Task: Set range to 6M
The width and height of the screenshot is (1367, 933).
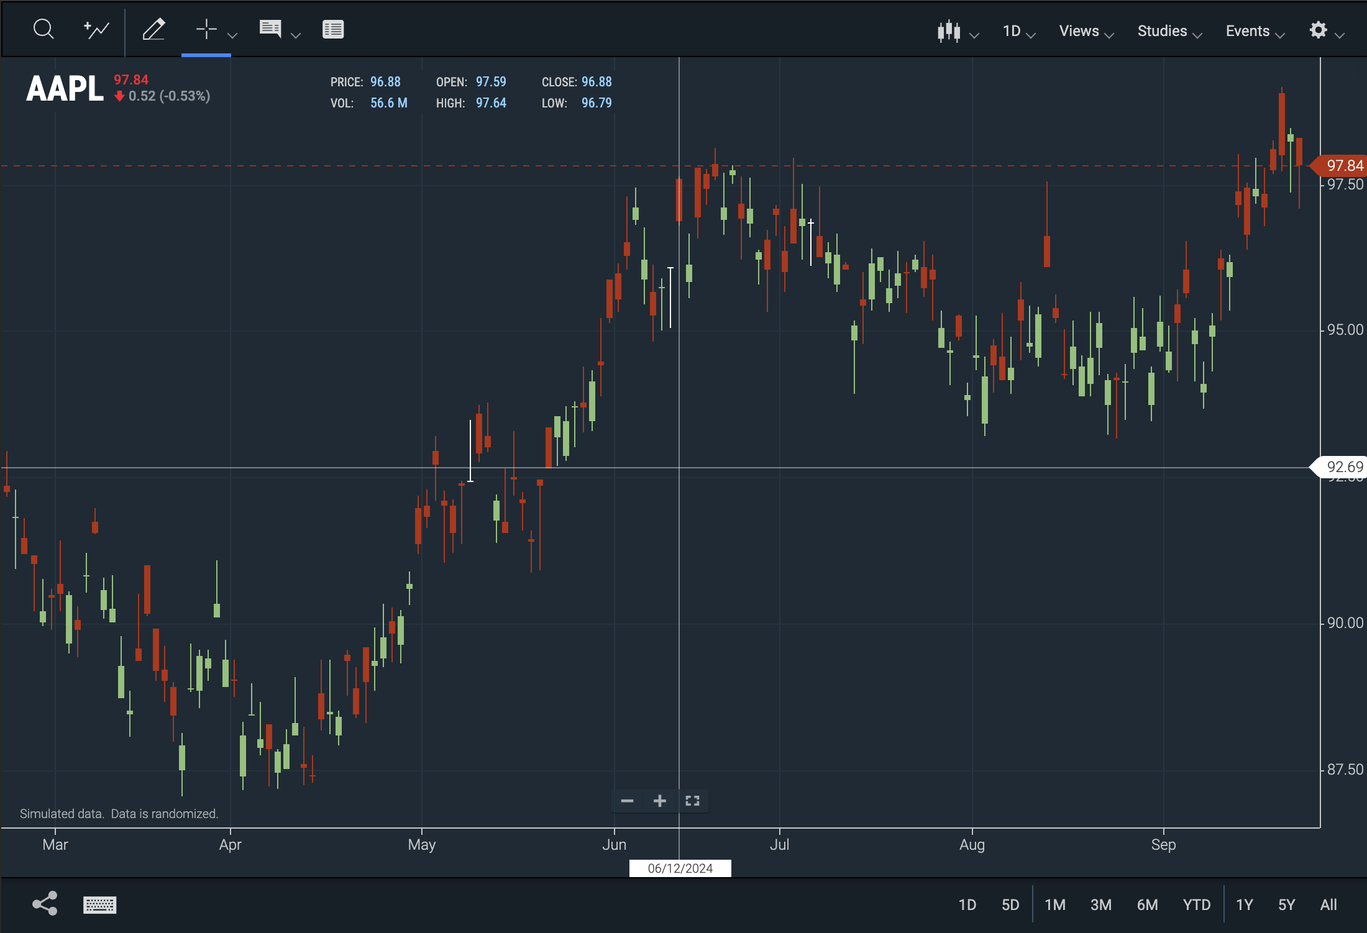Action: [1148, 904]
